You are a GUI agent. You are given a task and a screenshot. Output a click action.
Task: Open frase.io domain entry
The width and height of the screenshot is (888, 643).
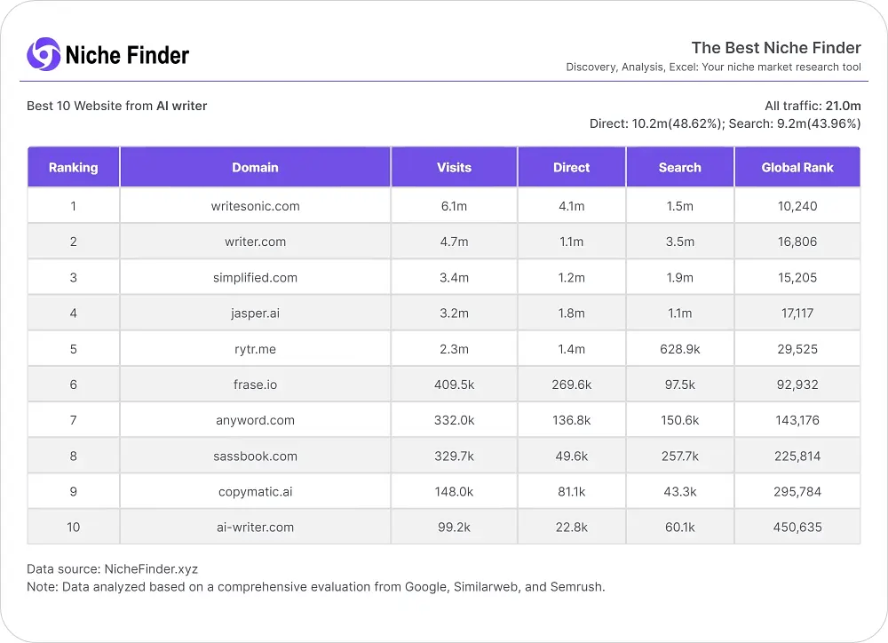click(x=255, y=385)
